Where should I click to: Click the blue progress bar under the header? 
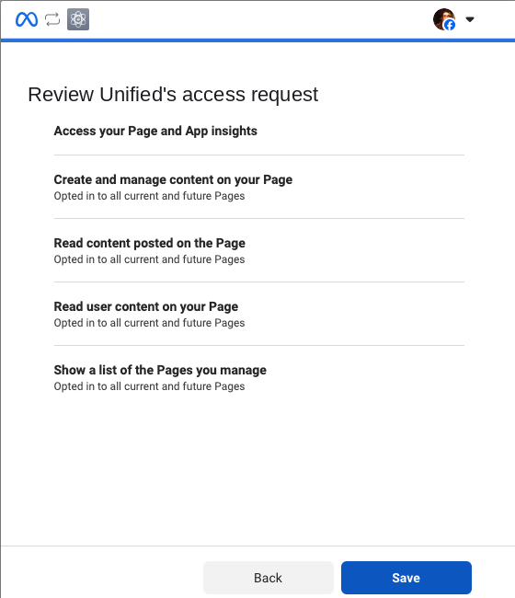point(257,40)
